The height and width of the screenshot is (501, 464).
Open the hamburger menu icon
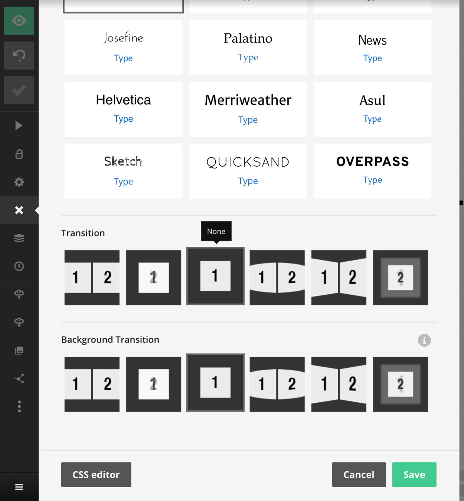point(19,487)
